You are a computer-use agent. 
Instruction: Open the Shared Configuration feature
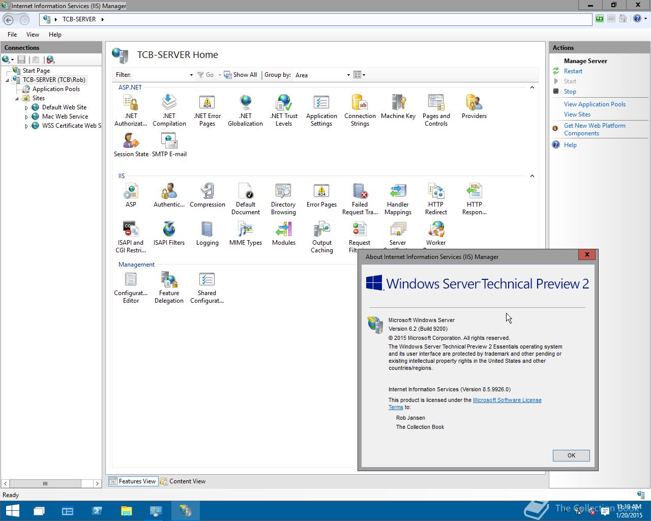207,287
